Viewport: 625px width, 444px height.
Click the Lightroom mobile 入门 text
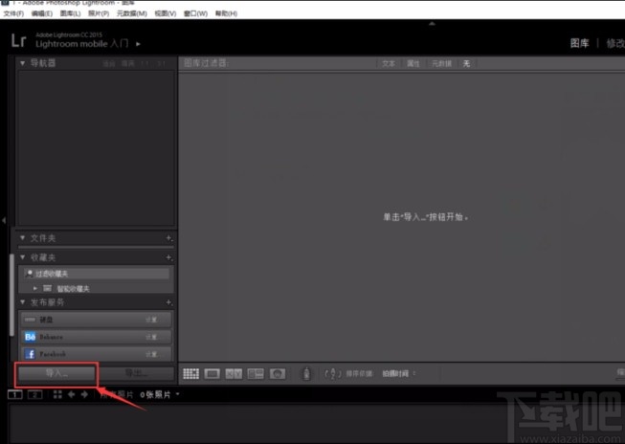pyautogui.click(x=82, y=44)
